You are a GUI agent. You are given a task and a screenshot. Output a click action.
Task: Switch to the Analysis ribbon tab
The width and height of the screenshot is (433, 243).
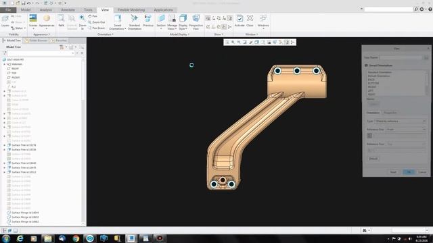(46, 9)
